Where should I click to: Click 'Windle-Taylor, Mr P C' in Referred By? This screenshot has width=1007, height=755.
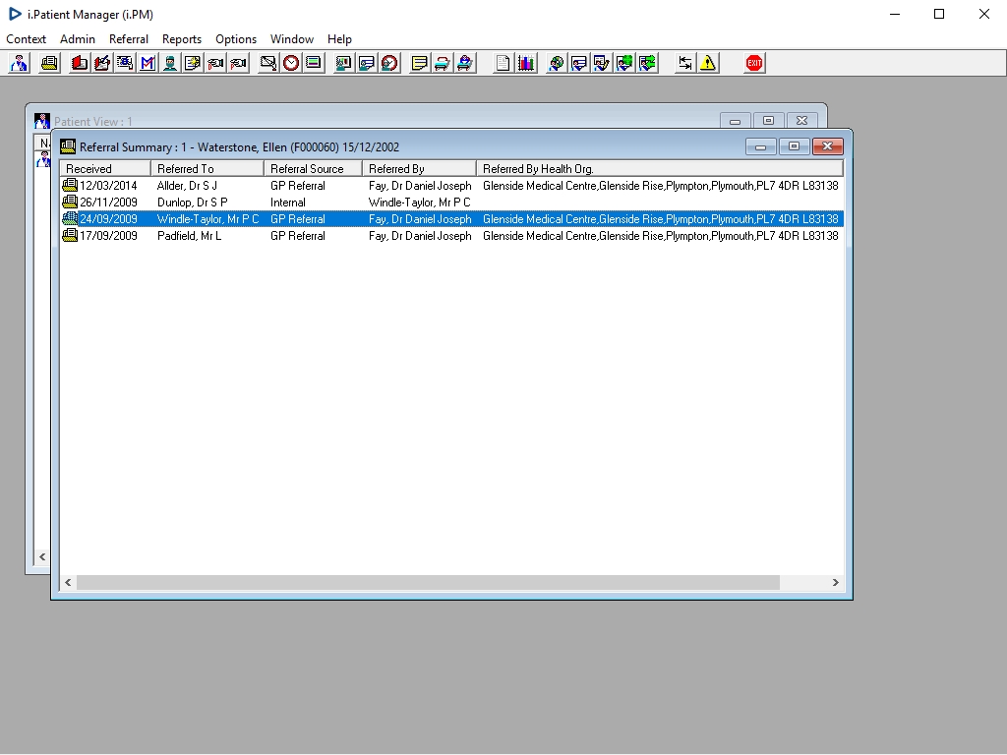point(419,203)
